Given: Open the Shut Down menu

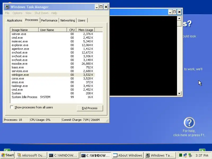Looking at the screenshot, I should 41,13.
